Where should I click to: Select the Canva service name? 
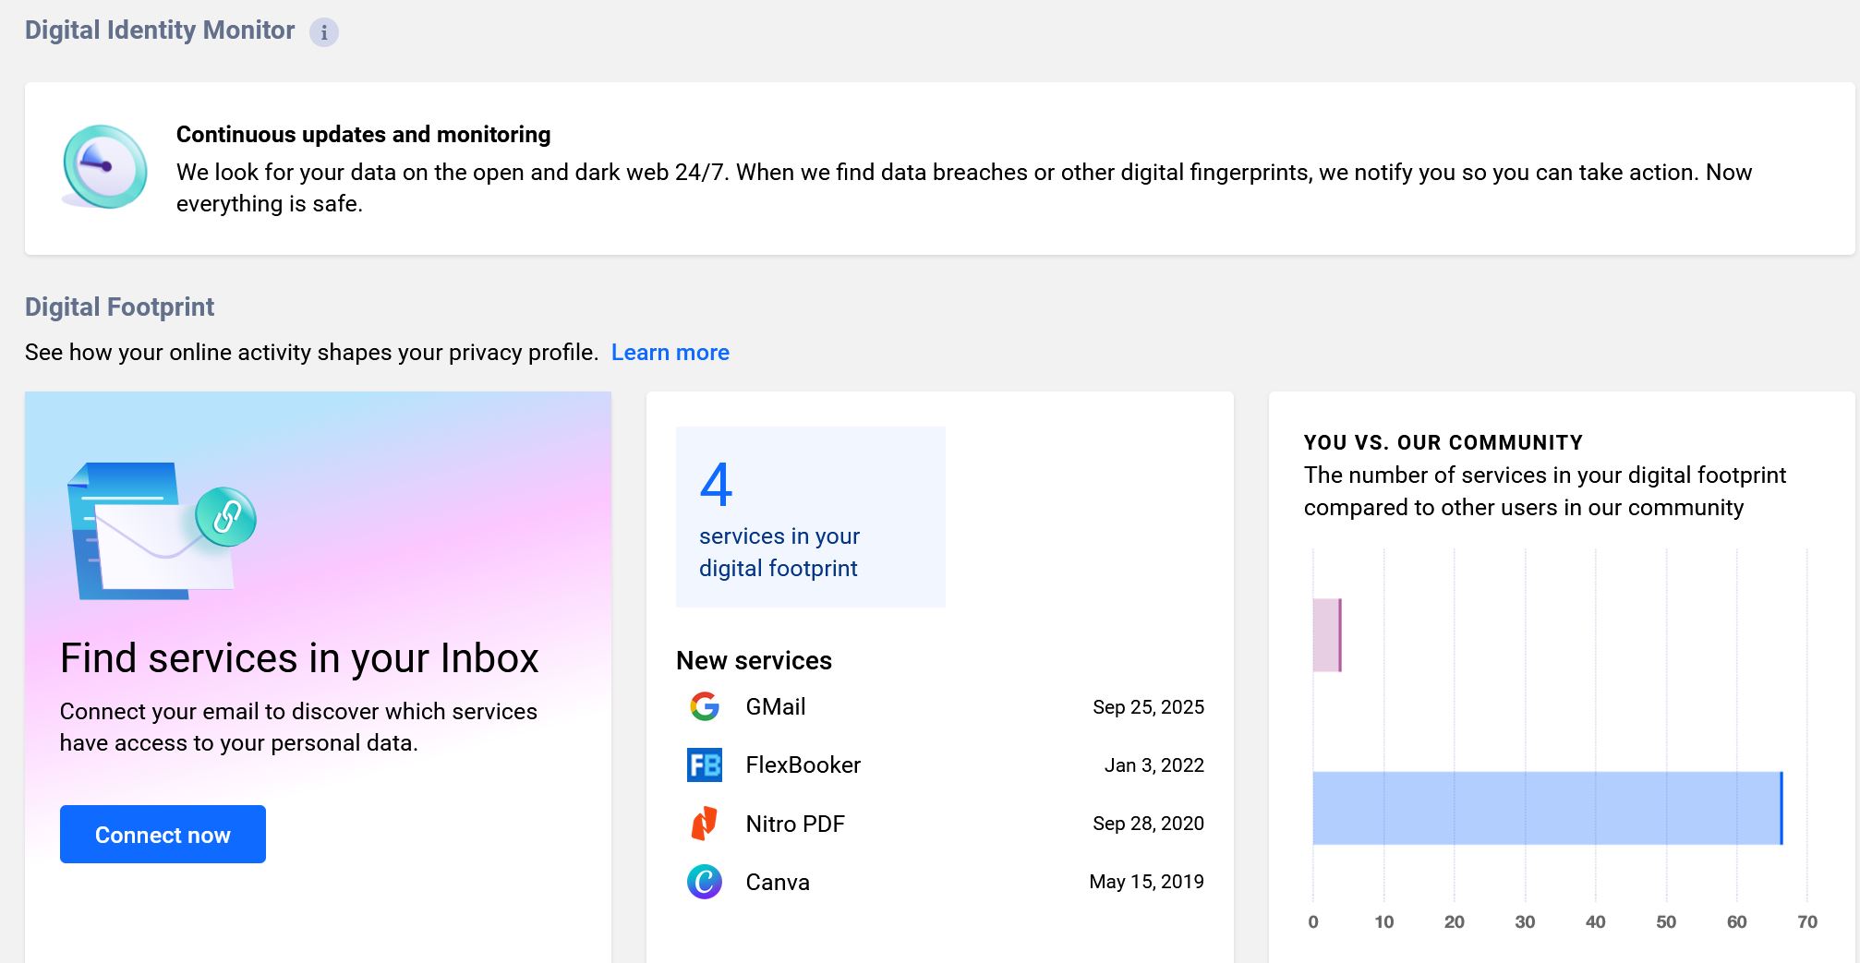click(777, 882)
